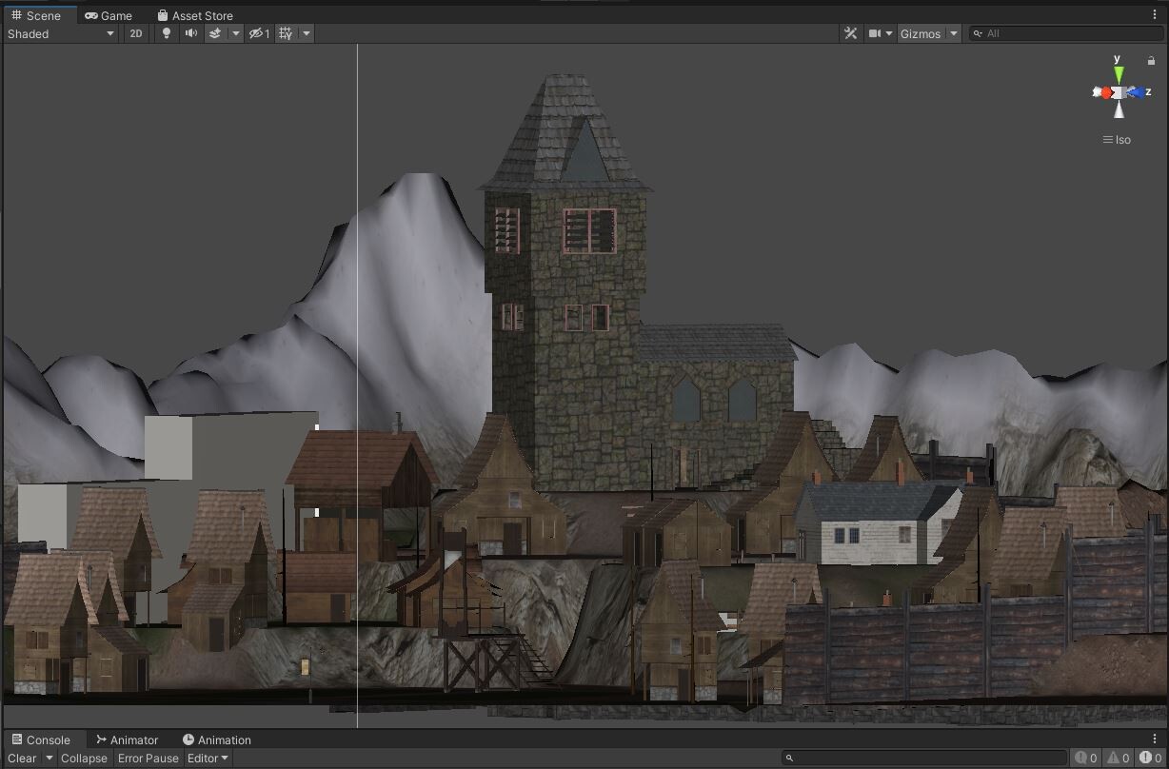Screen dimensions: 1169x769
Task: Switch to the Game tab
Action: click(109, 15)
